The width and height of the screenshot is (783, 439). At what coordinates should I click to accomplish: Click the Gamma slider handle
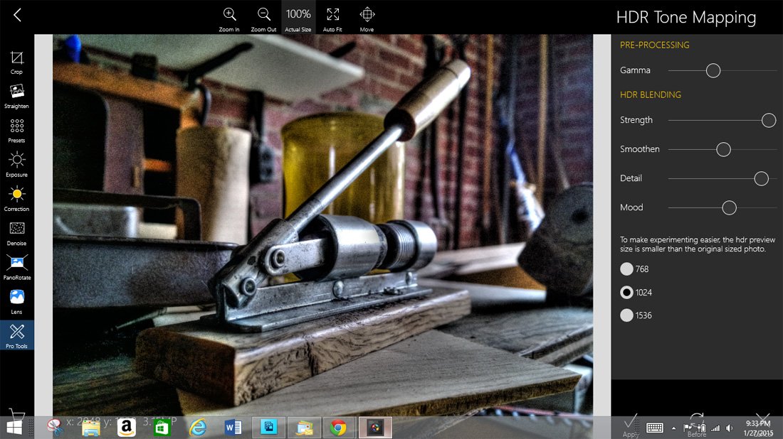coord(713,71)
